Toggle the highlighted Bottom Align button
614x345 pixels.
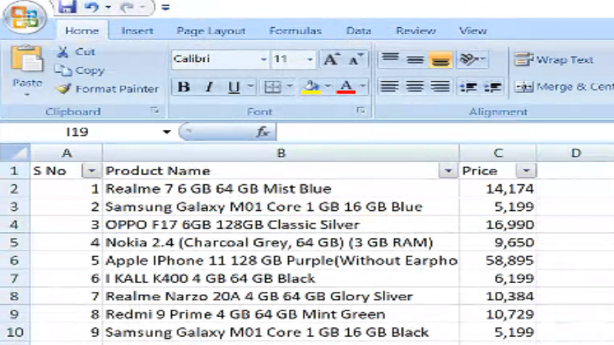coord(440,59)
